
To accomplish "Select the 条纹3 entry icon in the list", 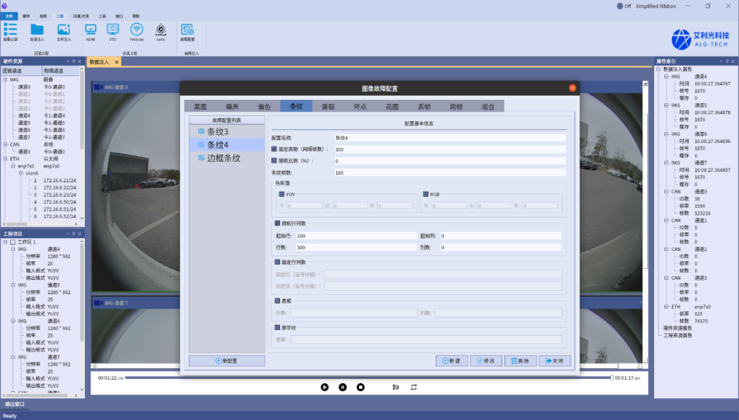I will [x=202, y=131].
